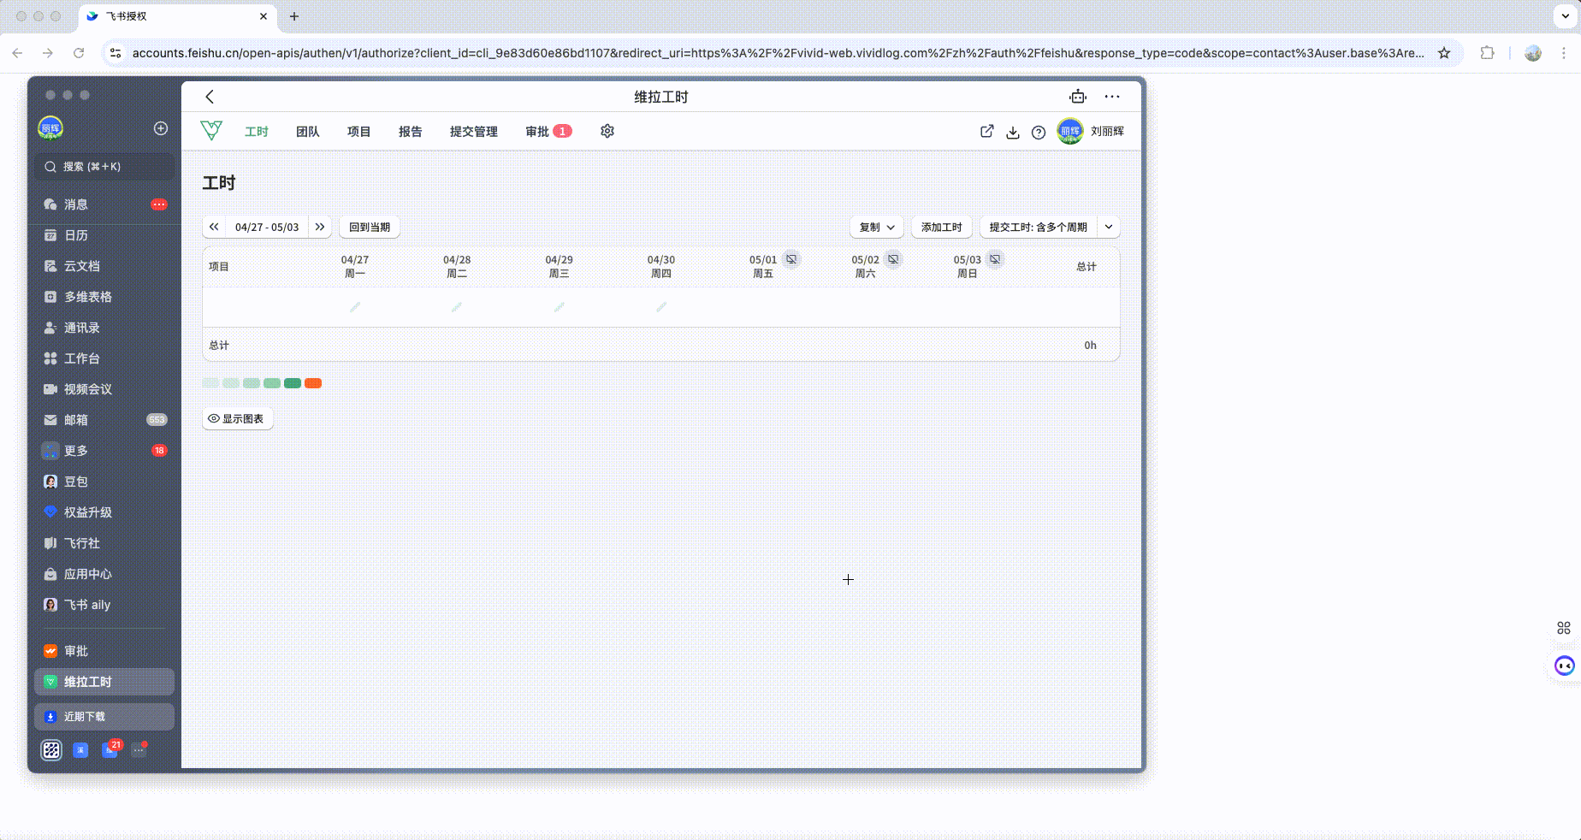Click the holiday icon beside 05/01
1581x840 pixels.
[791, 259]
